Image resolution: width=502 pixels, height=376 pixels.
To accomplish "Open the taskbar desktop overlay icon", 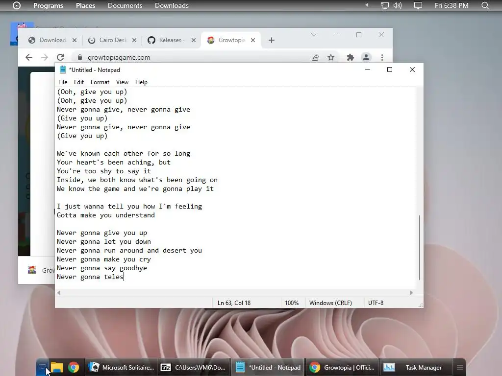I will (x=43, y=368).
